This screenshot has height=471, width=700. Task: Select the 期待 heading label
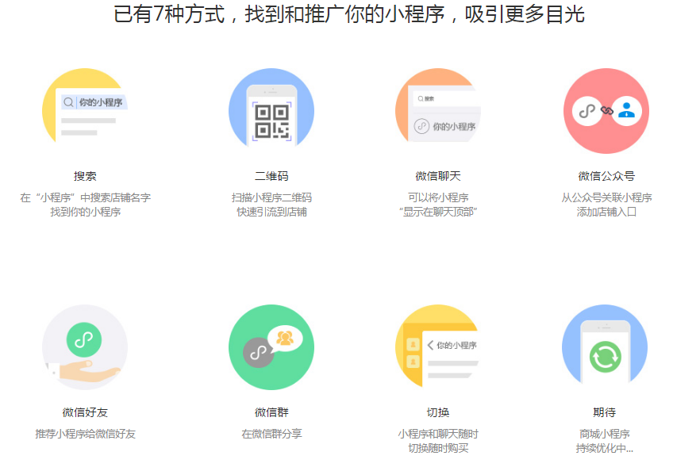pyautogui.click(x=605, y=411)
